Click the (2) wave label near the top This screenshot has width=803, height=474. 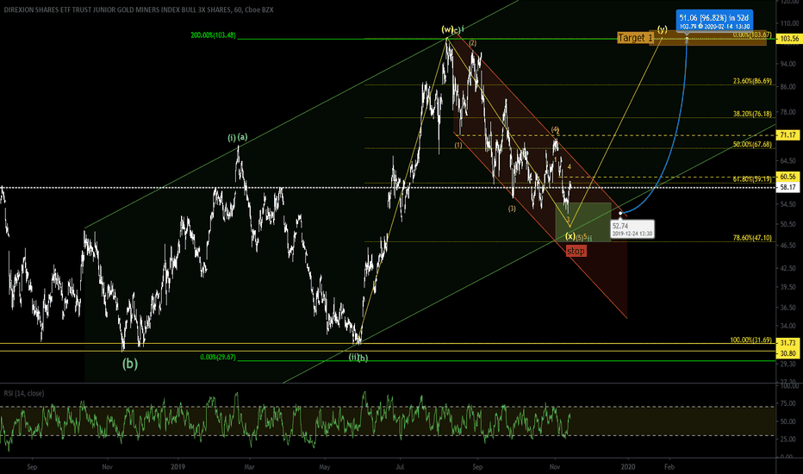(x=473, y=43)
